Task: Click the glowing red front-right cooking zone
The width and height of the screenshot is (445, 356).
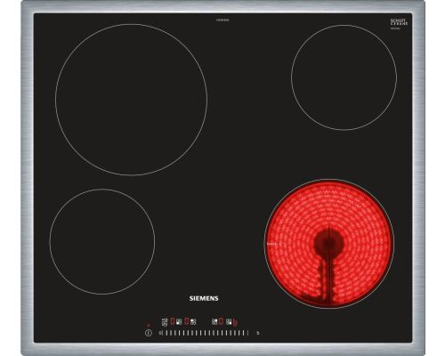Action: (329, 244)
